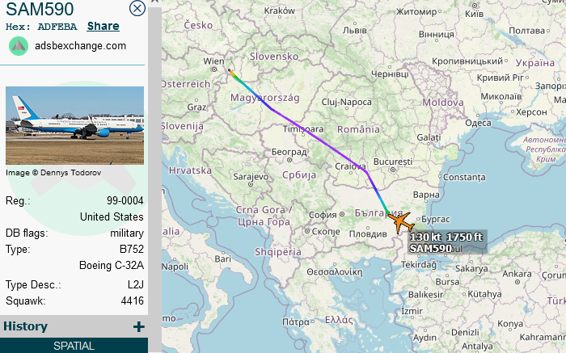Expand the History section plus icon
The height and width of the screenshot is (353, 566).
click(x=138, y=326)
